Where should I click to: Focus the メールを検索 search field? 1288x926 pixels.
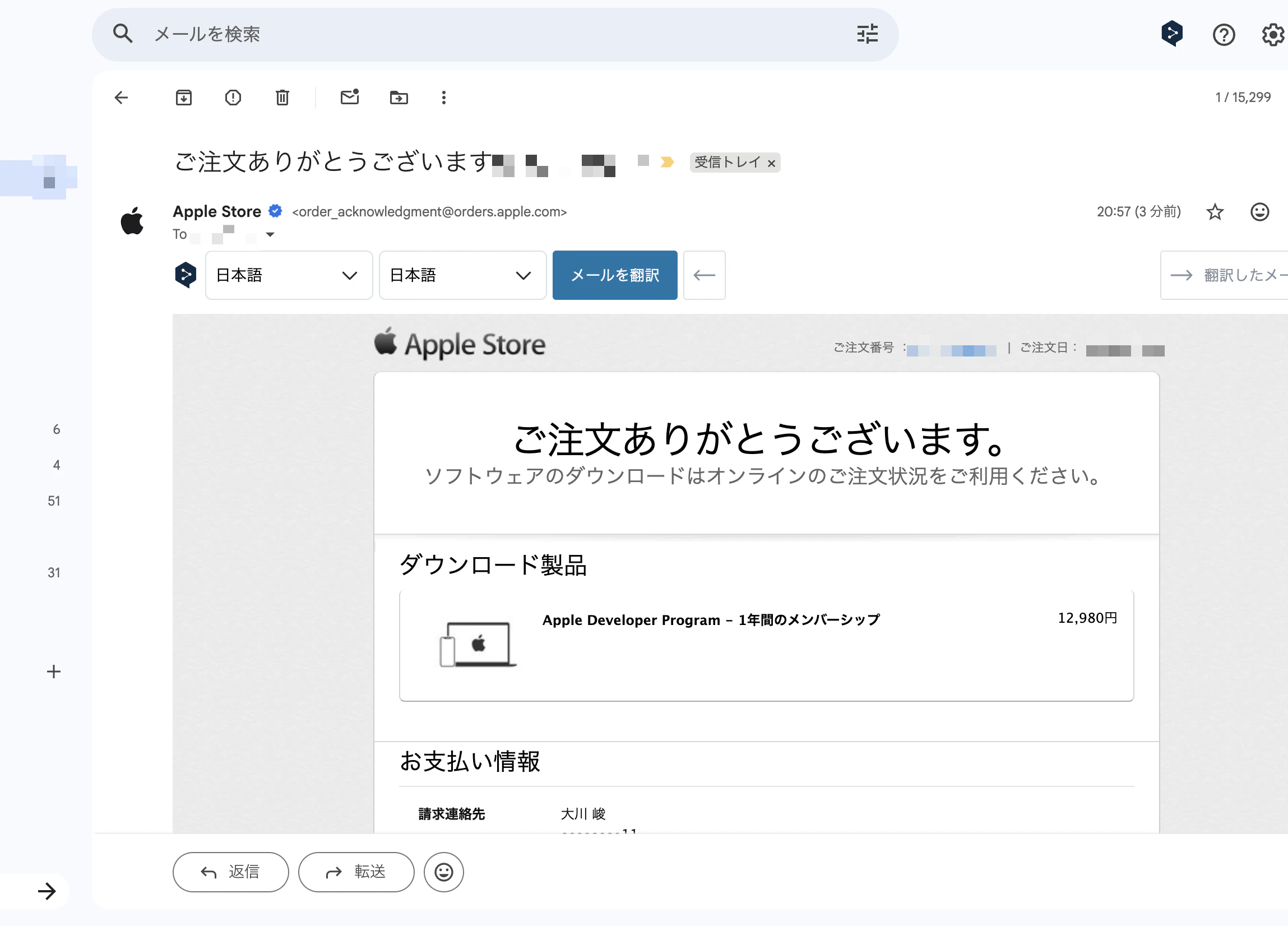pos(494,35)
